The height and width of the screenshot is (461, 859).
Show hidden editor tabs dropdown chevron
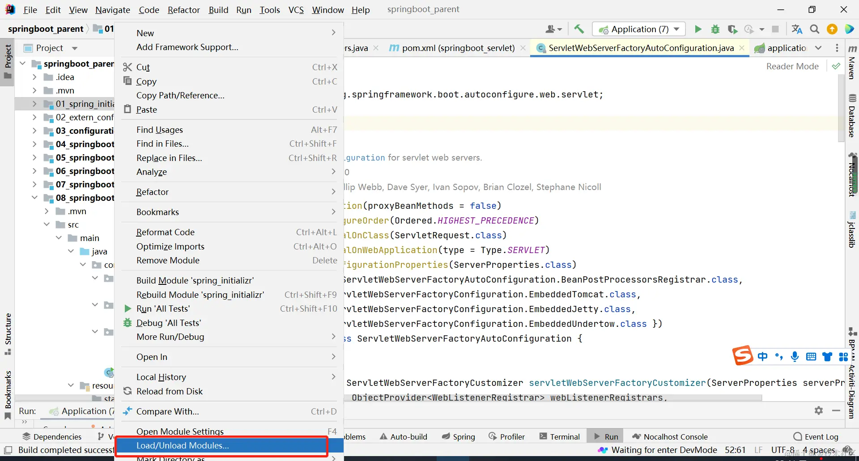coord(818,48)
